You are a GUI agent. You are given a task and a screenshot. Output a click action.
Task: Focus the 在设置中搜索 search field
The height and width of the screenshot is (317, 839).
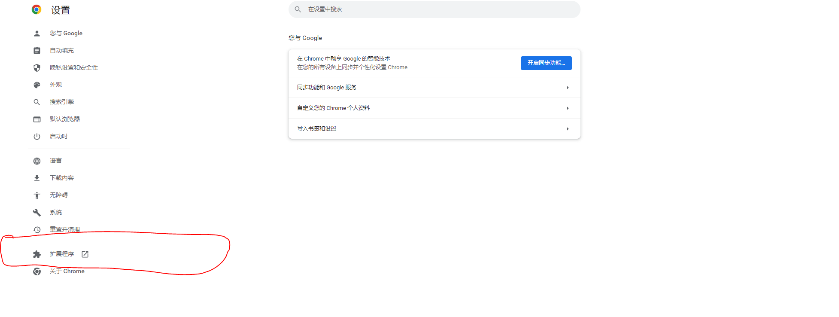(x=435, y=9)
